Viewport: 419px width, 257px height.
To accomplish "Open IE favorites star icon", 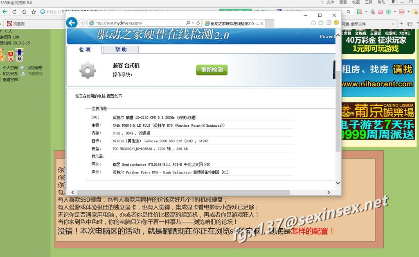I will [321, 23].
